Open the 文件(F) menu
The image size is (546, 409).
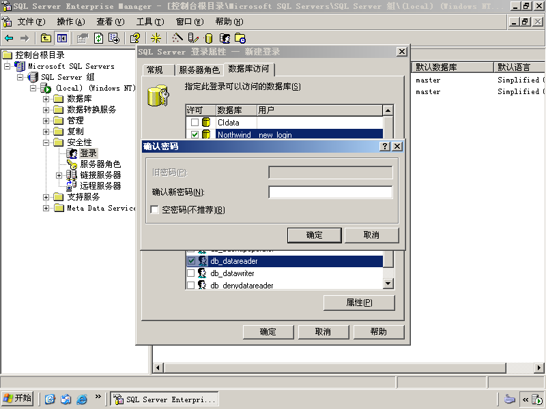[x=31, y=22]
